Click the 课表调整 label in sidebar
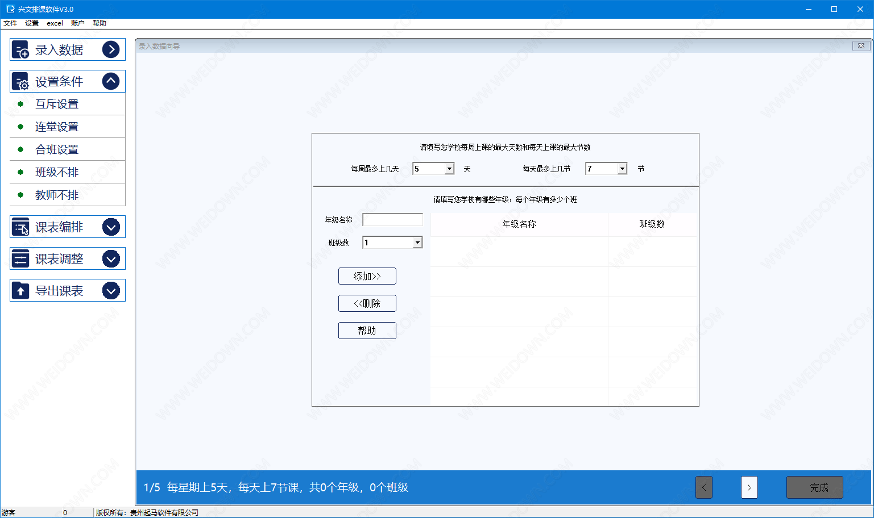Image resolution: width=874 pixels, height=518 pixels. click(x=59, y=259)
